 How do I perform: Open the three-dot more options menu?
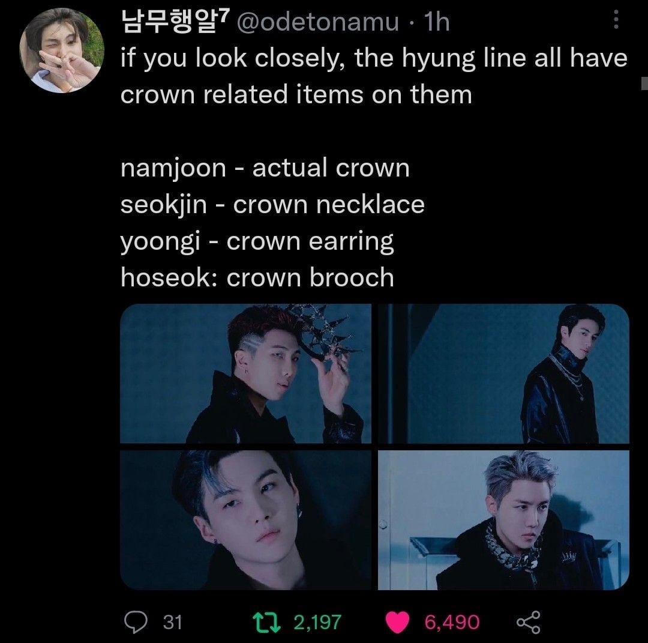click(x=615, y=22)
